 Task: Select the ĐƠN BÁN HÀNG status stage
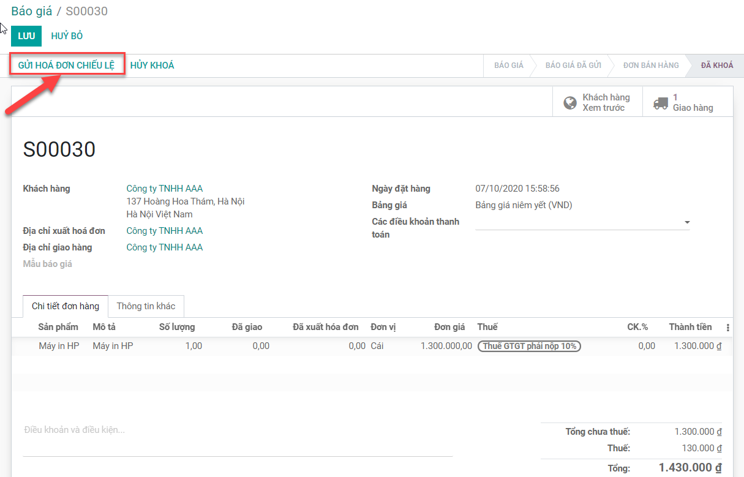point(650,66)
